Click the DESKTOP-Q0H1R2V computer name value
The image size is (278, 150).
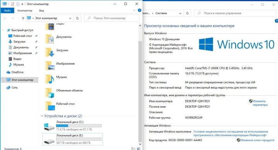[x=197, y=101]
